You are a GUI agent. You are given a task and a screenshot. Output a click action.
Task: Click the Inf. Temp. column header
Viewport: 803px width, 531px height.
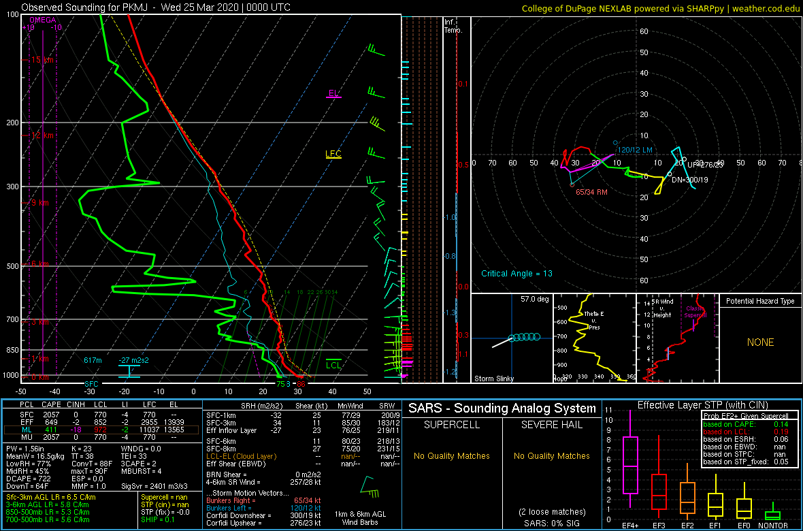453,26
